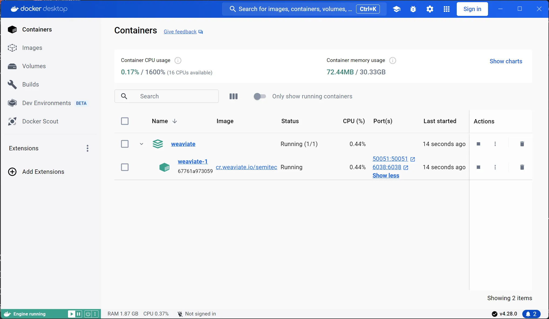
Task: Click the CPU usage info icon
Action: click(x=178, y=60)
